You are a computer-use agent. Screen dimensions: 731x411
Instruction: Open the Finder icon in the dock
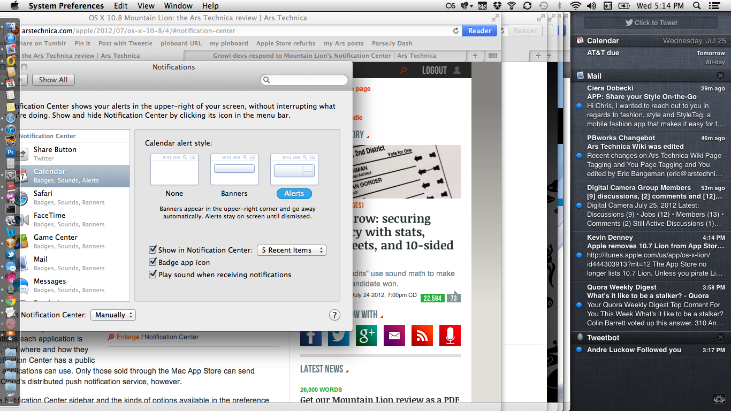pyautogui.click(x=11, y=27)
